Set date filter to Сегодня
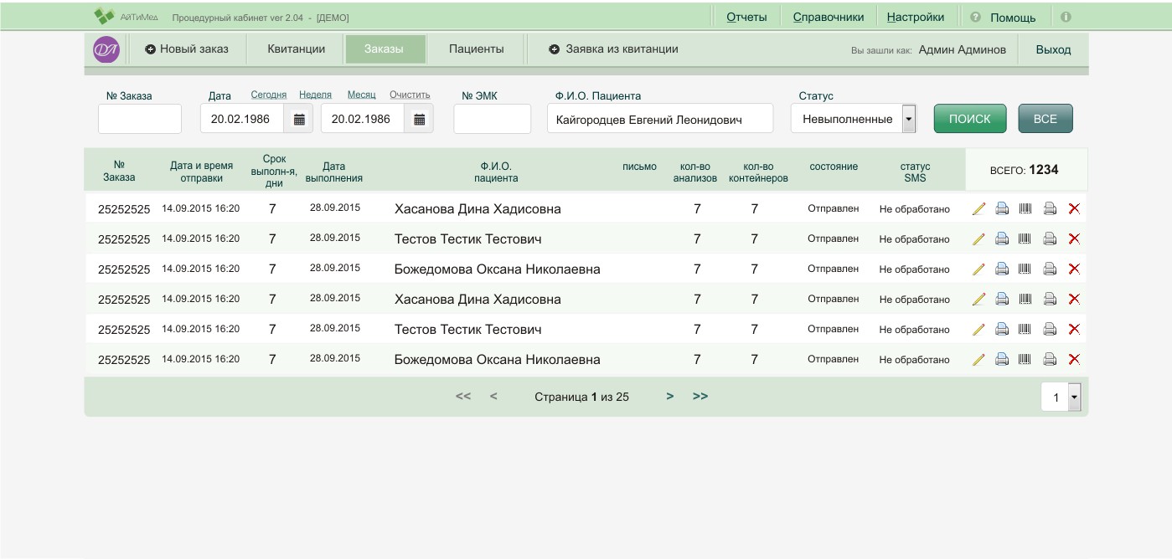 [x=269, y=95]
